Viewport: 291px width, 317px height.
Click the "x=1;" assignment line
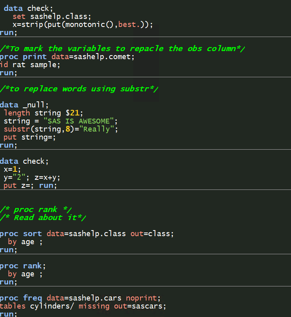(12, 169)
